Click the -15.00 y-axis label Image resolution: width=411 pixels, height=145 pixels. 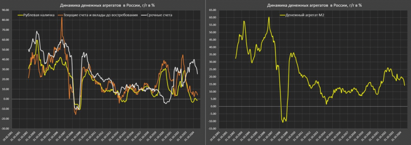(x=212, y=129)
